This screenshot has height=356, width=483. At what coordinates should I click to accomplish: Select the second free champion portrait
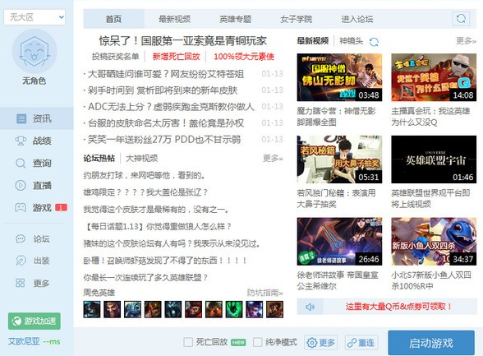click(112, 309)
